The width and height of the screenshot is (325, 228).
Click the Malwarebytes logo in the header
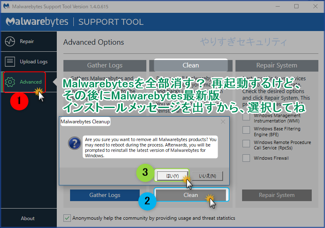(37, 22)
